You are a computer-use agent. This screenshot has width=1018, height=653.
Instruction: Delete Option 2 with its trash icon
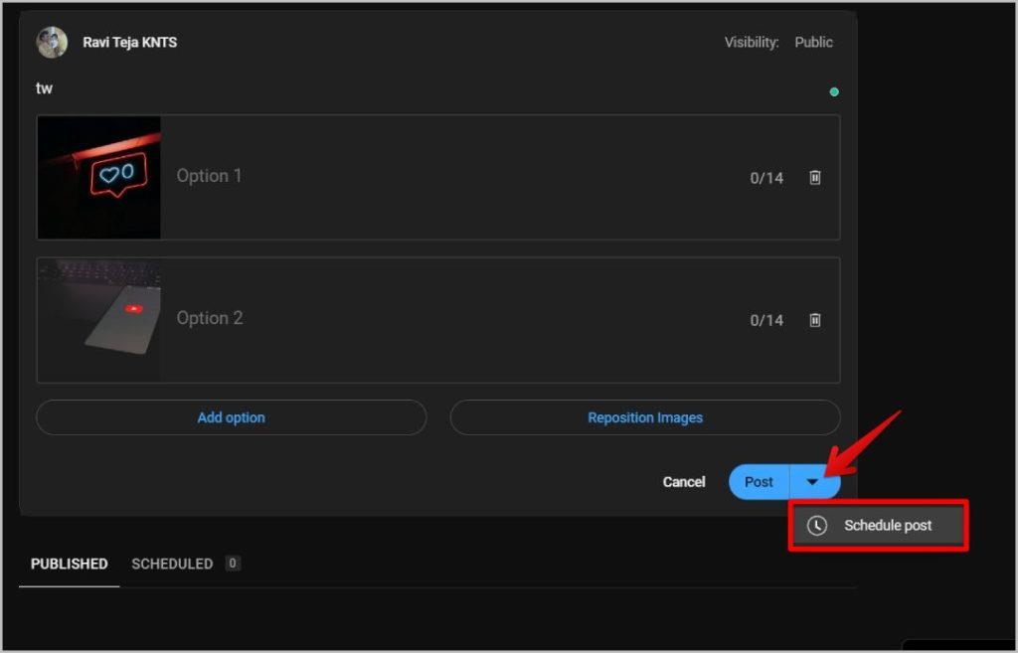[815, 319]
